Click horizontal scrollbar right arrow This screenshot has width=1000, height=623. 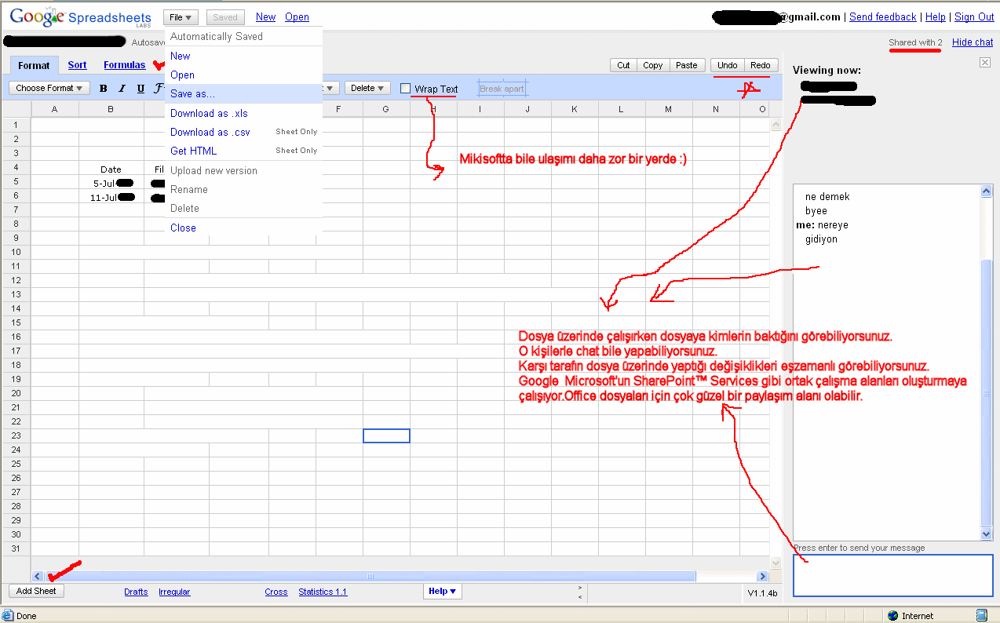point(761,577)
